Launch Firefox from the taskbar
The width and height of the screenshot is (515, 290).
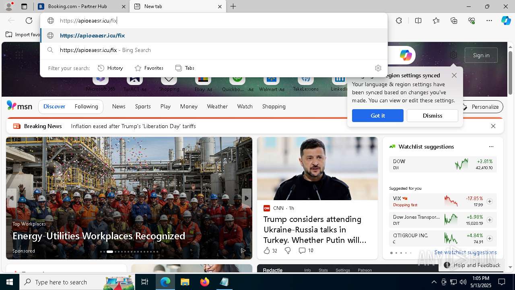point(204,282)
